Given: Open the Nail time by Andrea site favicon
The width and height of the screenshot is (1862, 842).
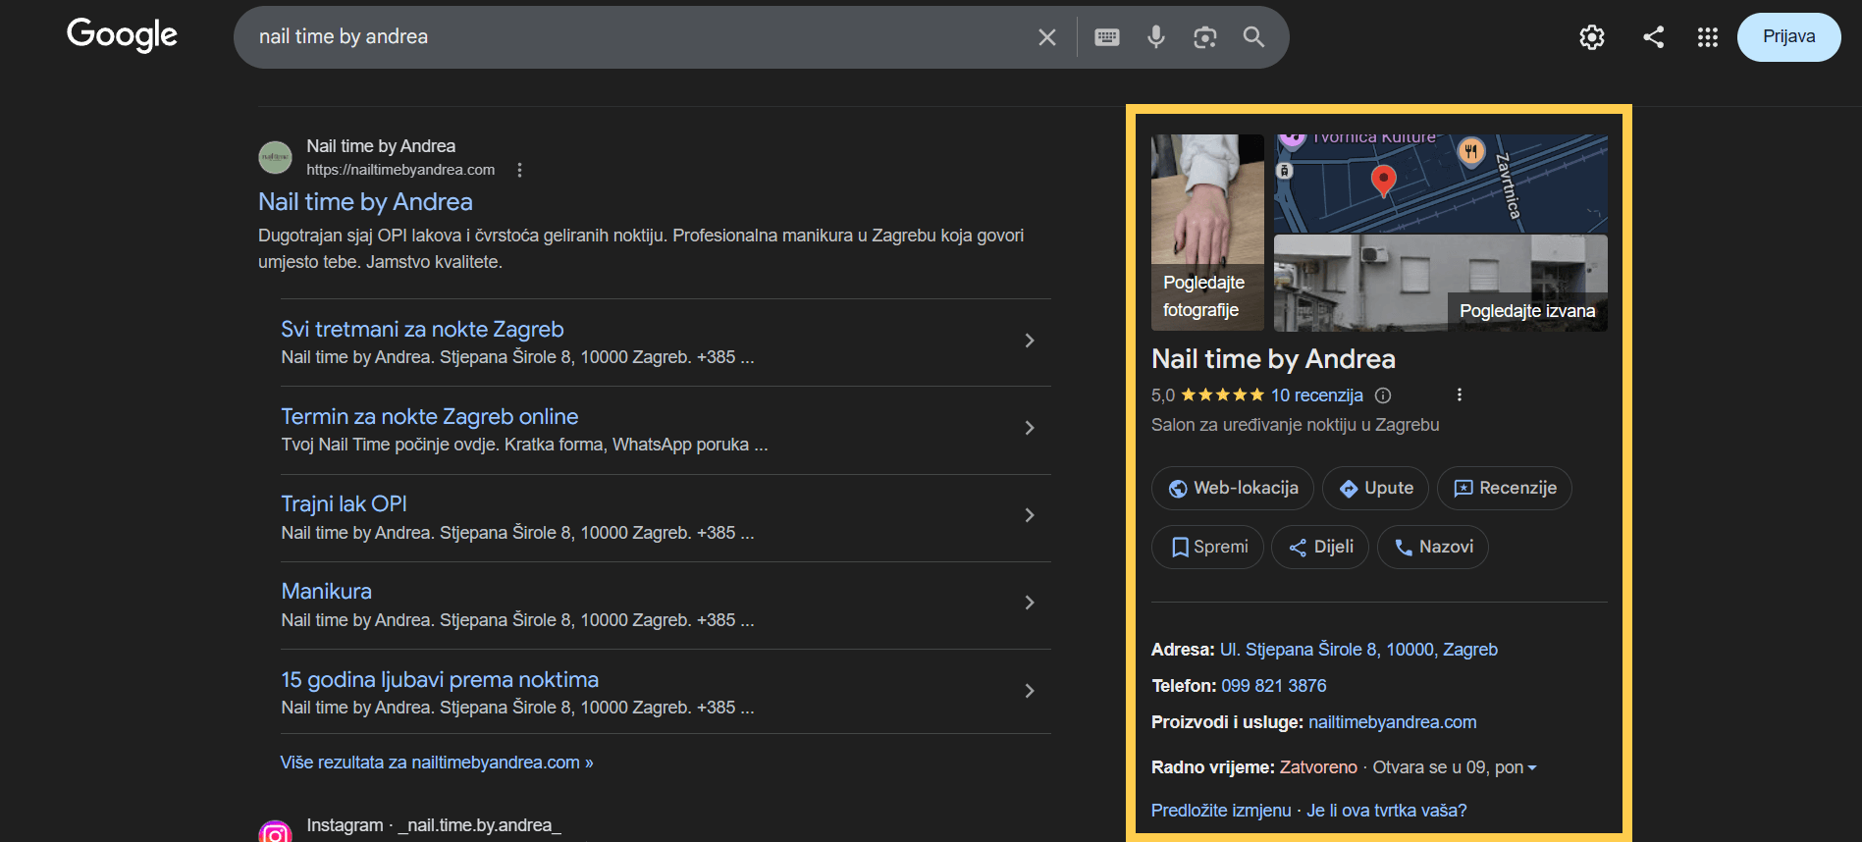Looking at the screenshot, I should pos(275,157).
